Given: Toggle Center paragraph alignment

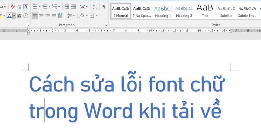Looking at the screenshot, I should tap(41, 16).
